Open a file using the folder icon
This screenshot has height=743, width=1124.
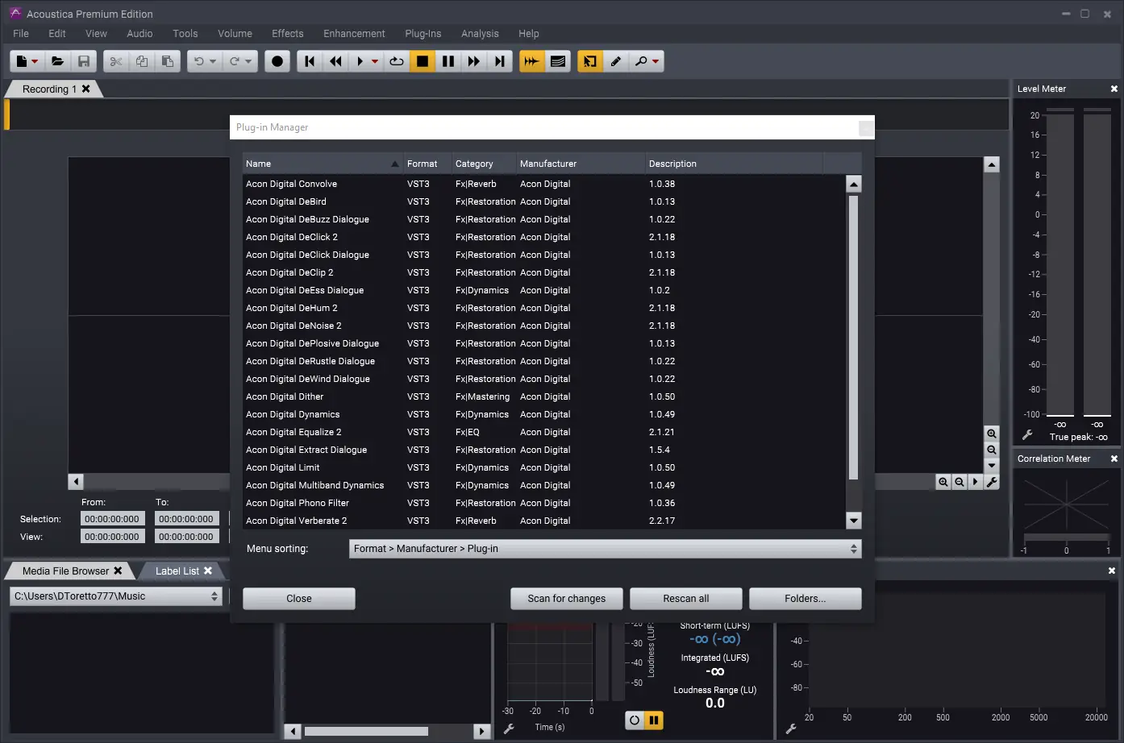click(57, 61)
